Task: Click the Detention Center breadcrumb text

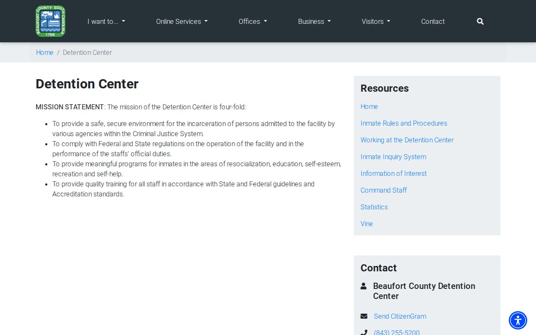Action: click(88, 52)
